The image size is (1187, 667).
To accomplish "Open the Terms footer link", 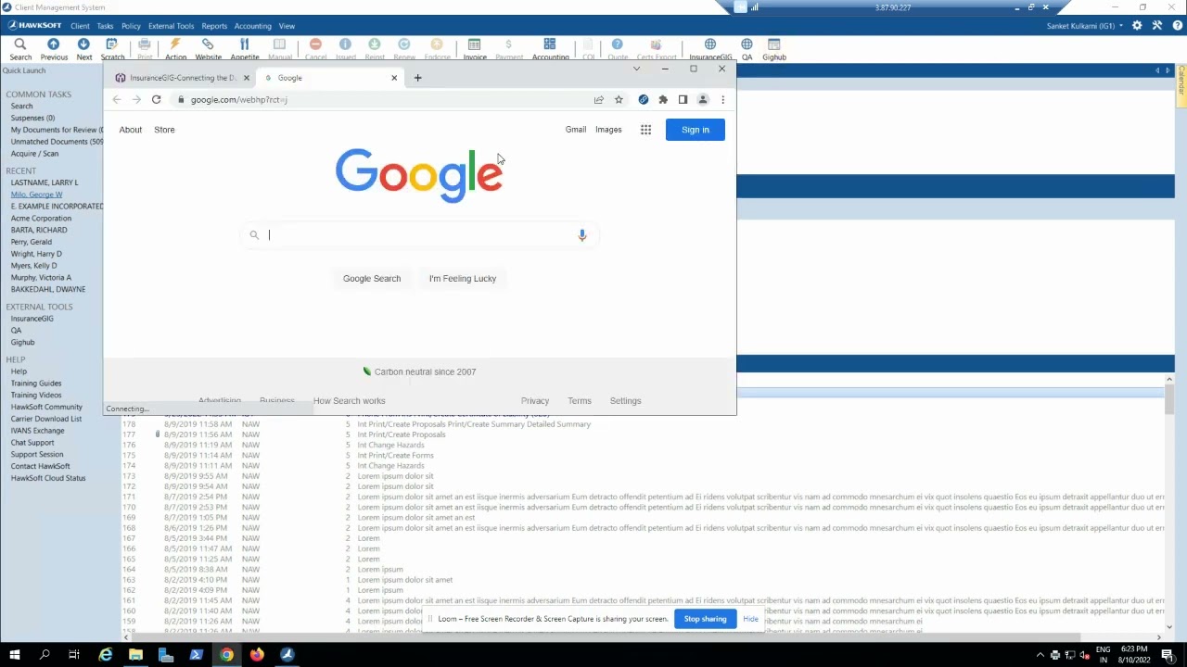I will (x=580, y=401).
